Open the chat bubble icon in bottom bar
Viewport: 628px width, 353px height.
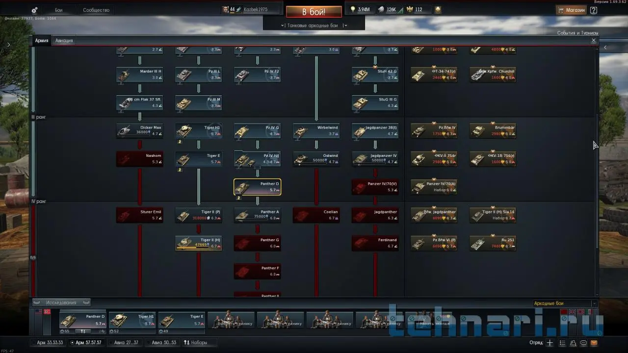click(584, 343)
